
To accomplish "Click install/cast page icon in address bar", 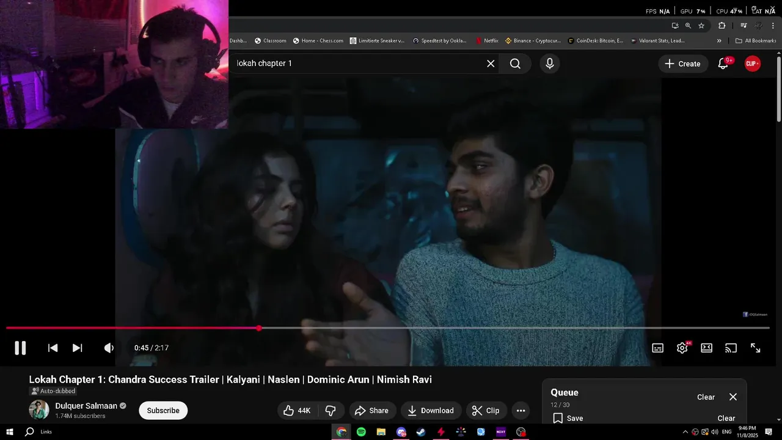I will pos(675,26).
